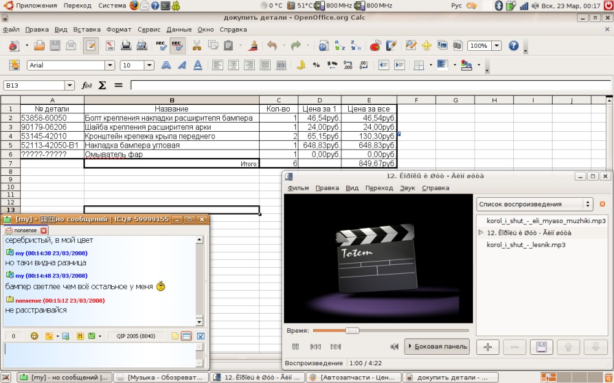Switch to Автозапчасти taskbar window
The height and width of the screenshot is (383, 614).
(x=353, y=377)
